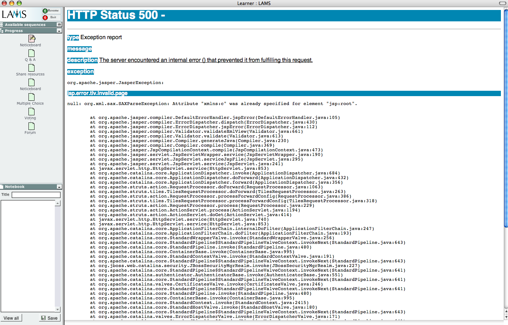The height and width of the screenshot is (325, 508).
Task: Save the notebook entry
Action: point(49,318)
